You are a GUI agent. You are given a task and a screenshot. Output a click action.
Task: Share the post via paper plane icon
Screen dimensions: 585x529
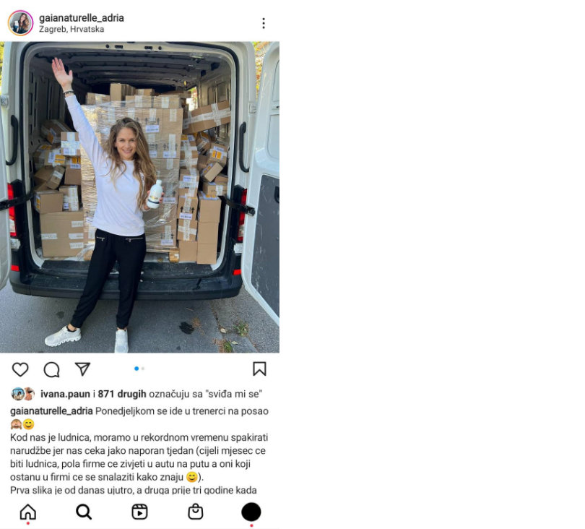[x=82, y=369]
